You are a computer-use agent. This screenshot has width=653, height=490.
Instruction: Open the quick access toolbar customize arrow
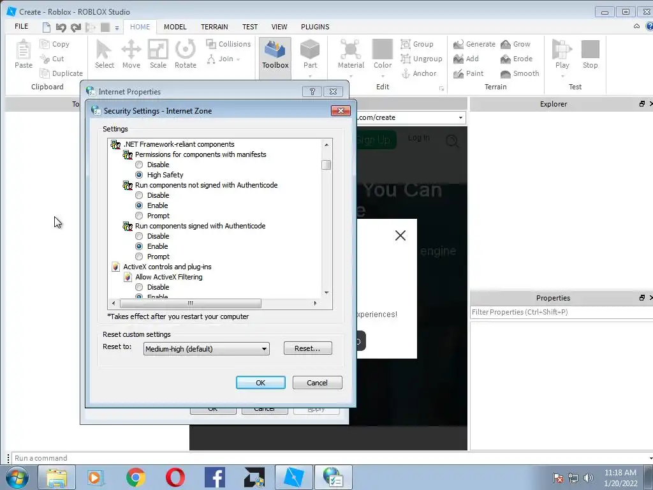(117, 28)
